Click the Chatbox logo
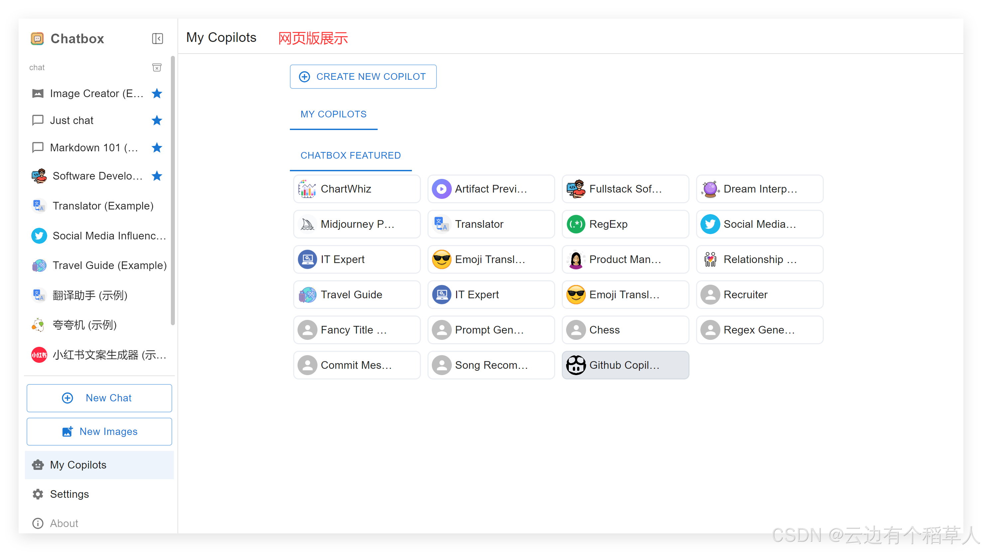 [37, 39]
